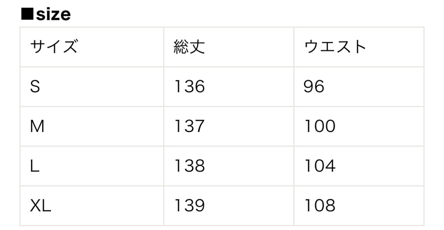The image size is (444, 230).
Task: Click the XL size cell
Action: (x=41, y=206)
